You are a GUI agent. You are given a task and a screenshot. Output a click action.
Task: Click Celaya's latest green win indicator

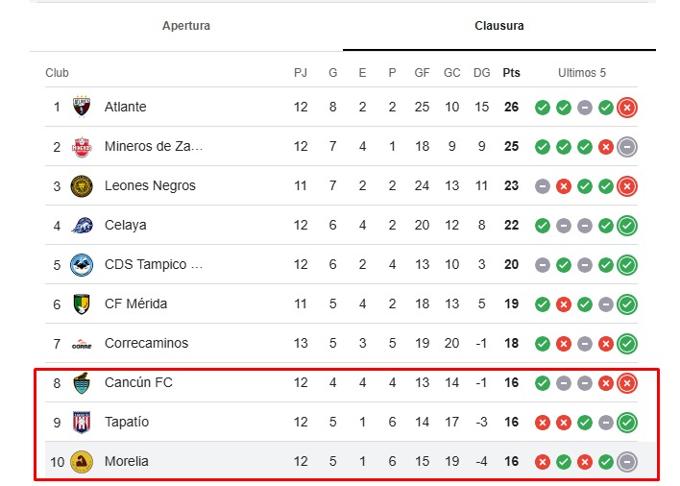click(627, 225)
